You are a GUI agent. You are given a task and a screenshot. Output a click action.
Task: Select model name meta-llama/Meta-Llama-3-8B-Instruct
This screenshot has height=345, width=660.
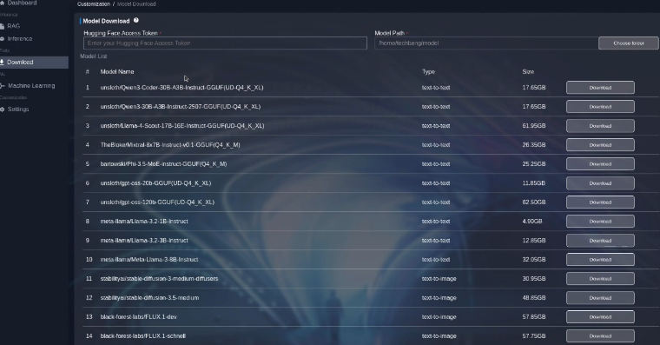pos(149,260)
